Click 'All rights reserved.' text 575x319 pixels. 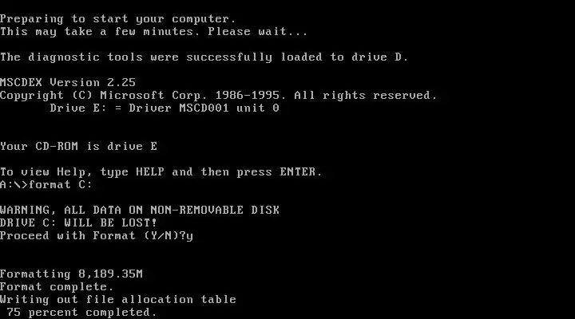coord(366,95)
